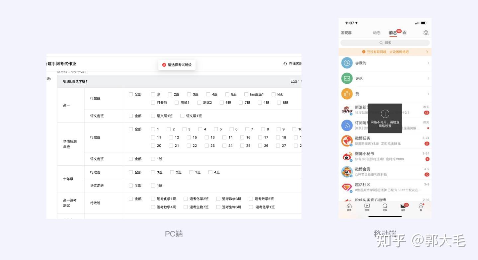Open @我的 row chevron

coord(428,63)
